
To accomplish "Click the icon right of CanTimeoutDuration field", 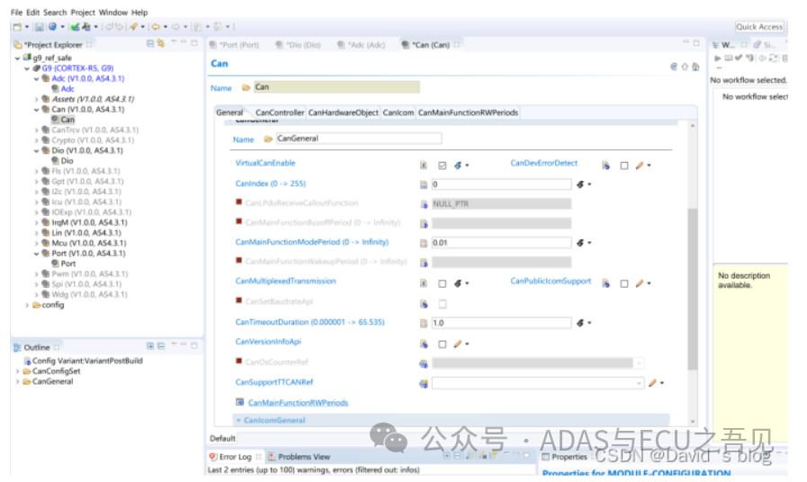I will point(580,323).
